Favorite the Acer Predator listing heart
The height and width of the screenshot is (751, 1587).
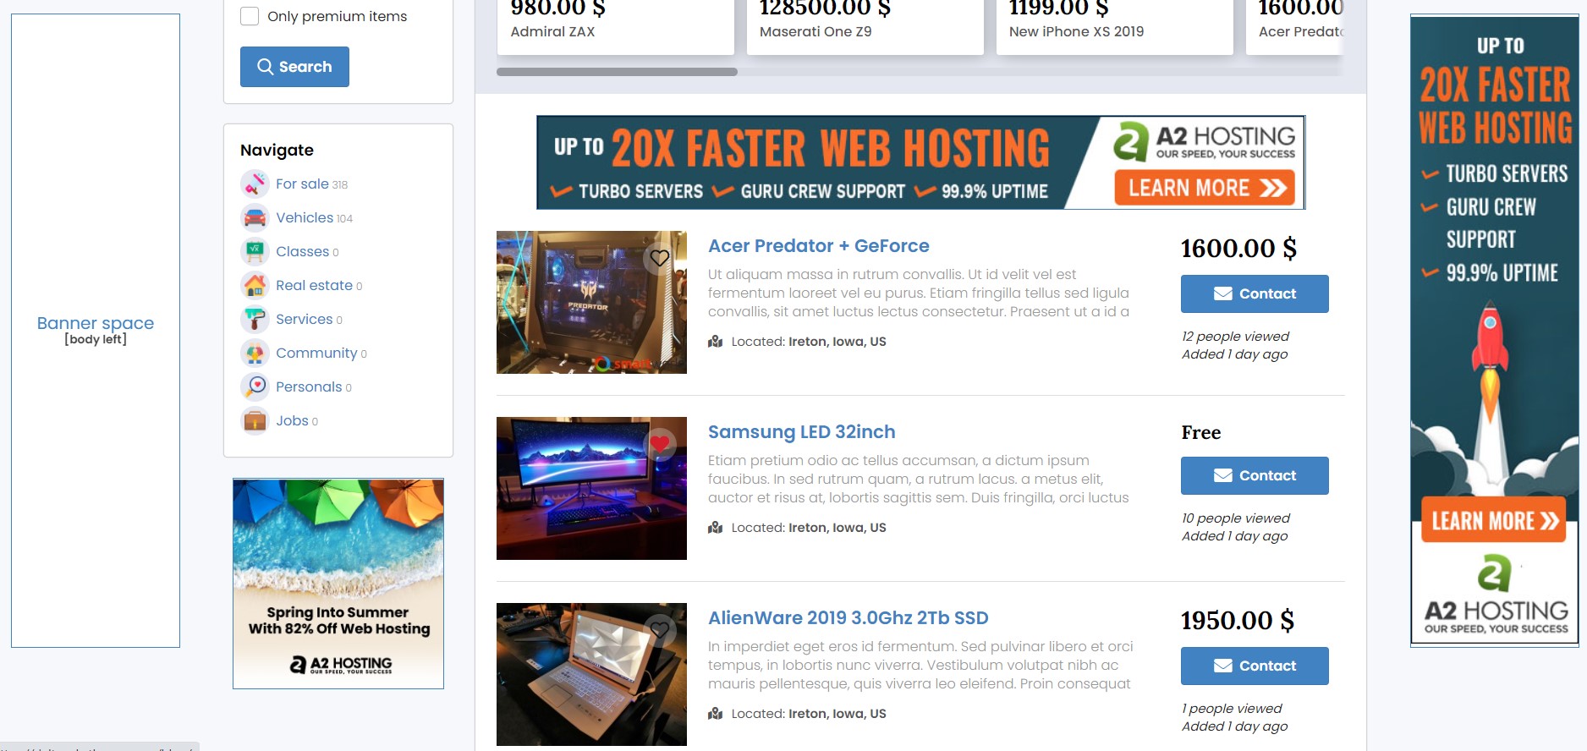point(660,258)
